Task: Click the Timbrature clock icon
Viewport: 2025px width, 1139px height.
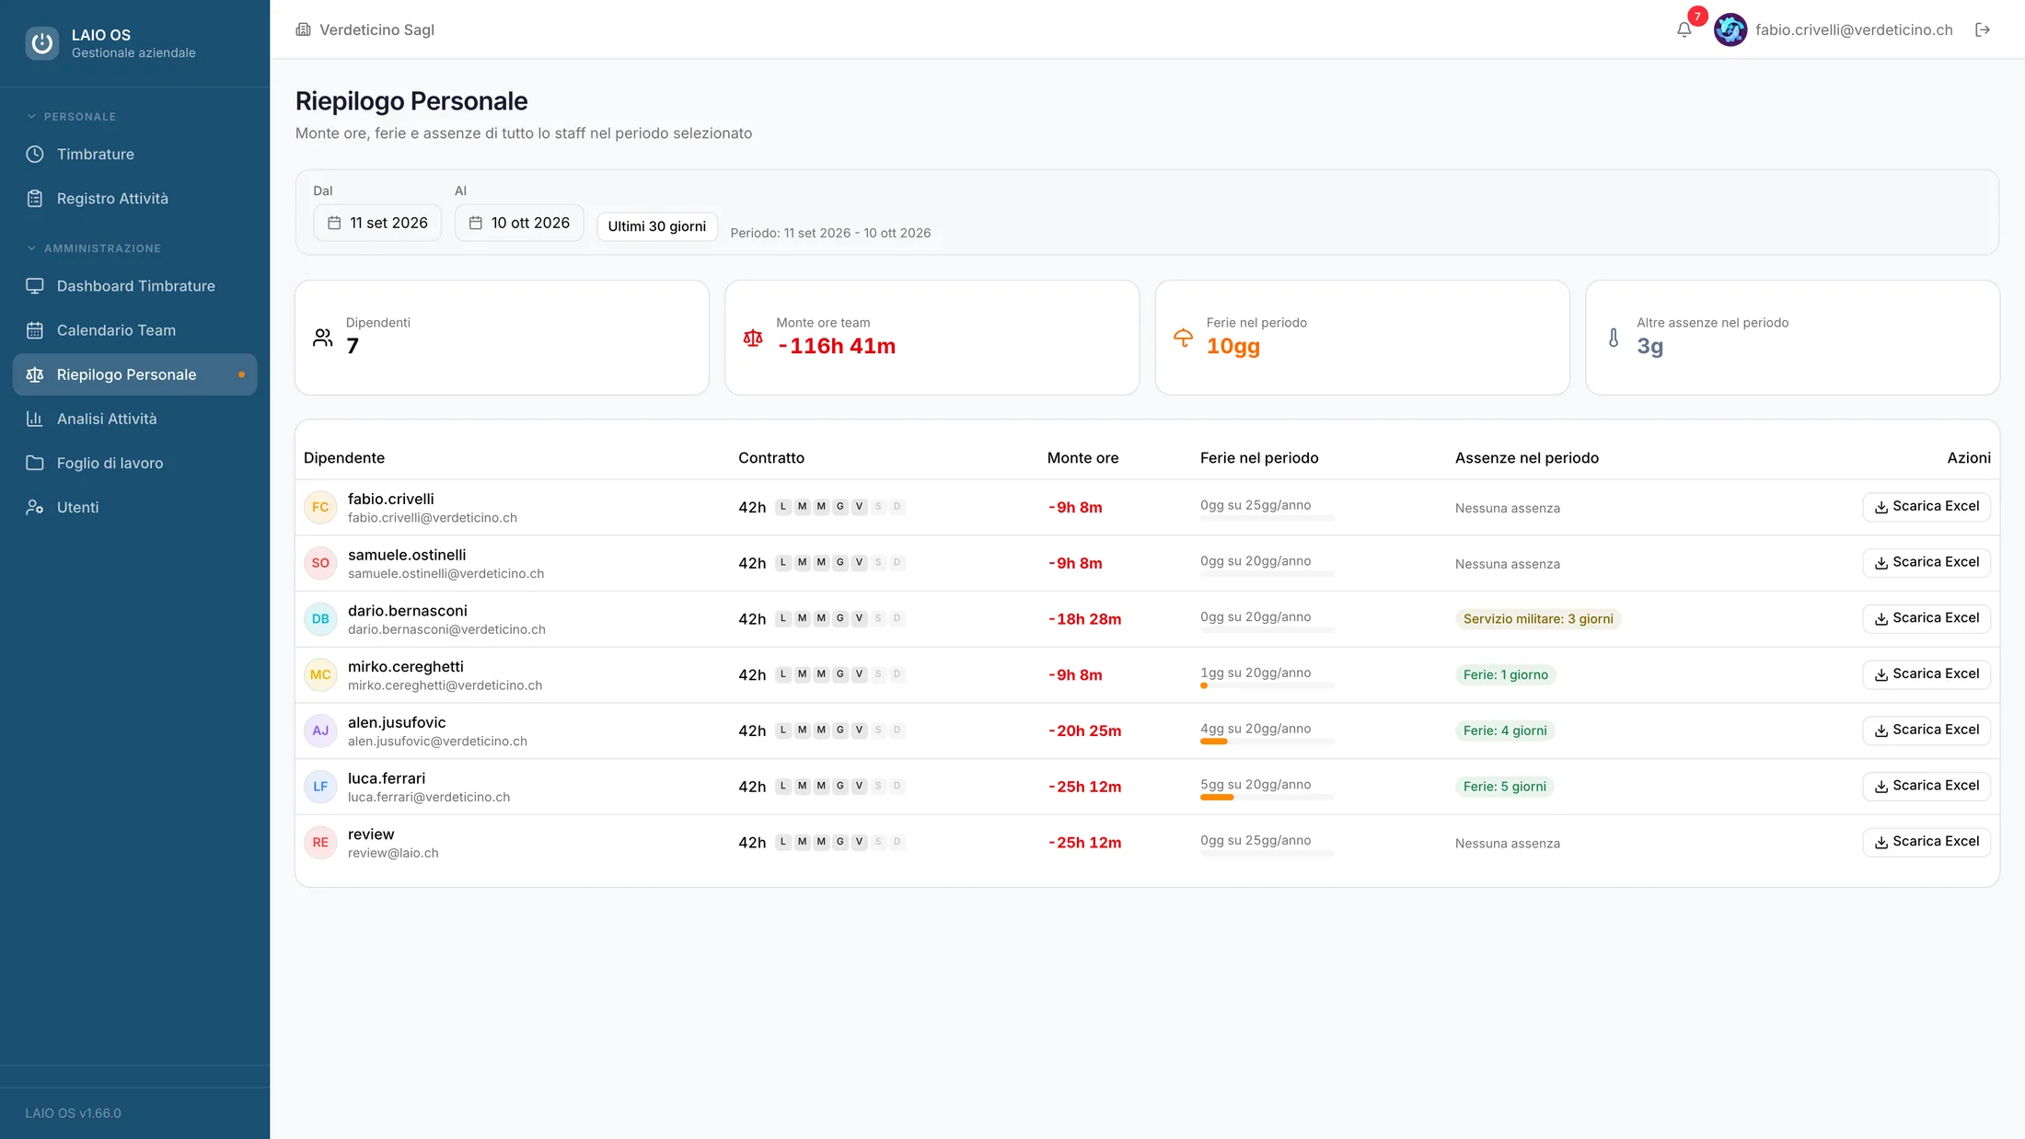Action: 35,154
